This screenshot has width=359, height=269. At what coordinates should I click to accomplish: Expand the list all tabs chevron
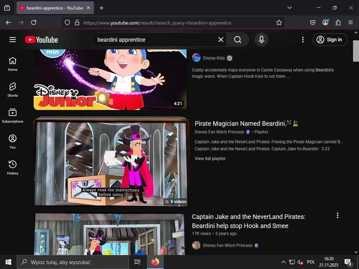[x=289, y=8]
